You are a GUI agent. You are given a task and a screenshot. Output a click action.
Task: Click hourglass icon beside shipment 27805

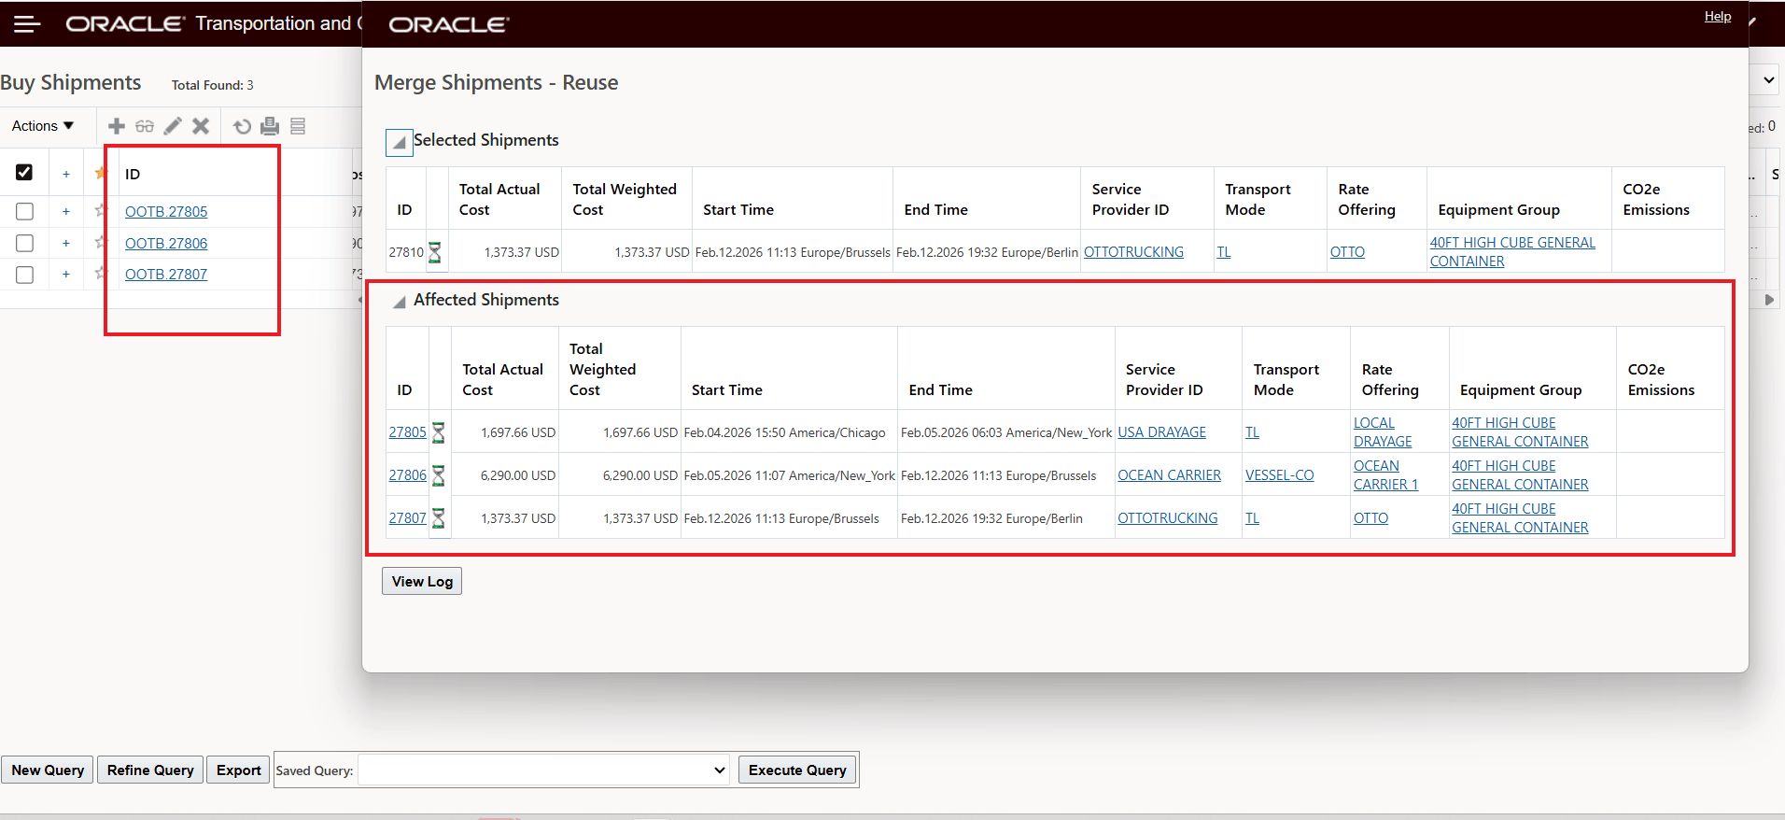click(439, 432)
